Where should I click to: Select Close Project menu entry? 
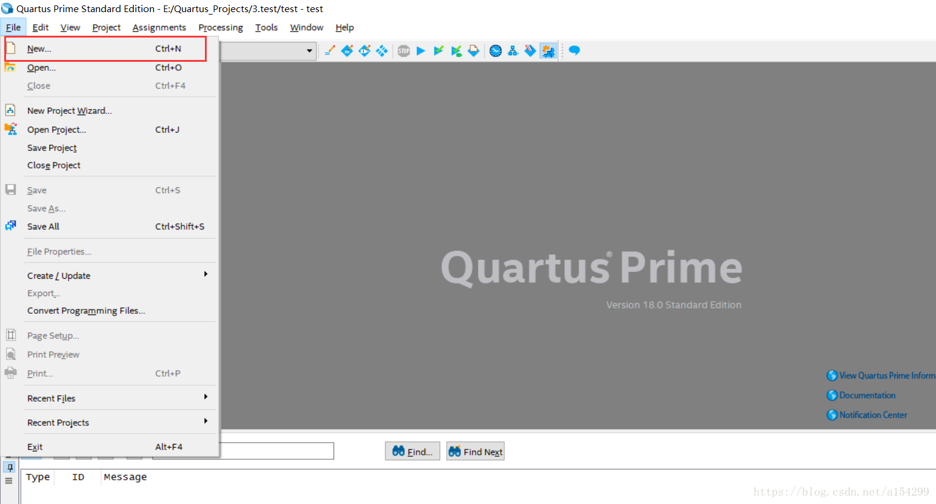coord(110,165)
